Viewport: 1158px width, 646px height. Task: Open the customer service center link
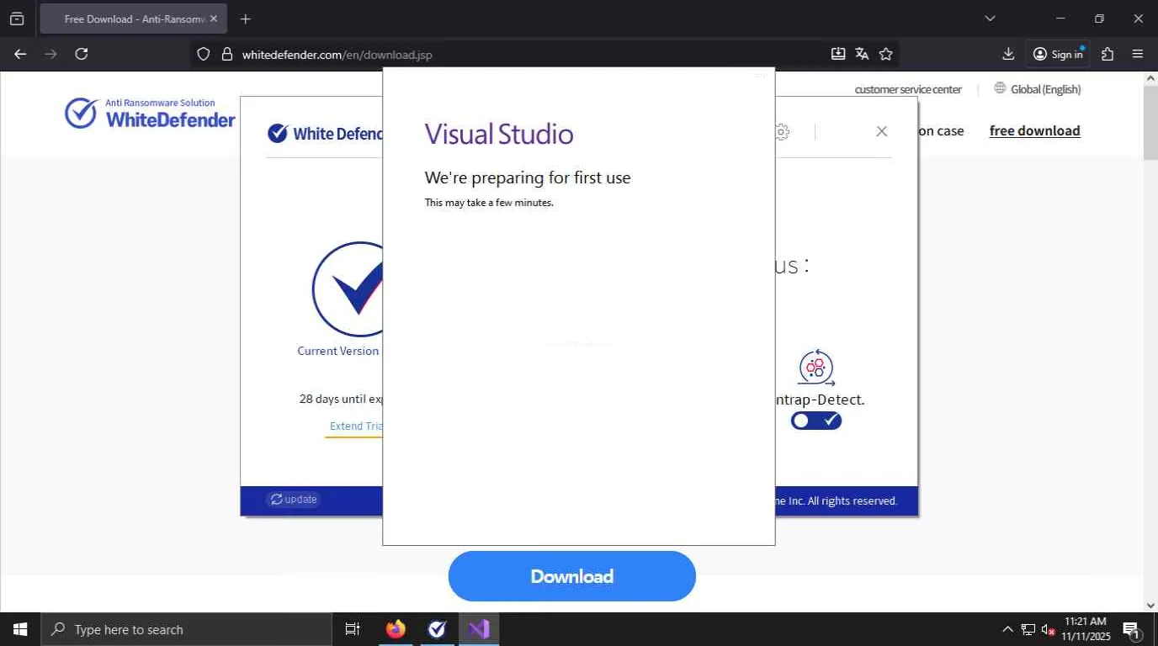click(908, 89)
